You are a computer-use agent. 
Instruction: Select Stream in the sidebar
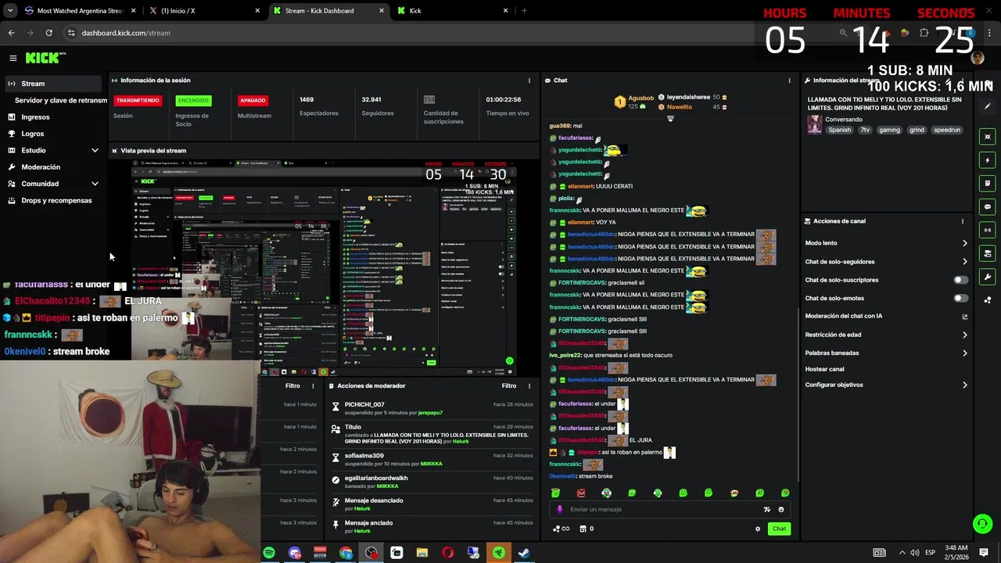pos(52,84)
